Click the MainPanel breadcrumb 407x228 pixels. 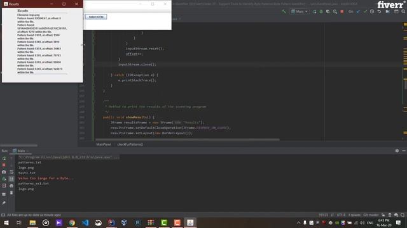[104, 144]
